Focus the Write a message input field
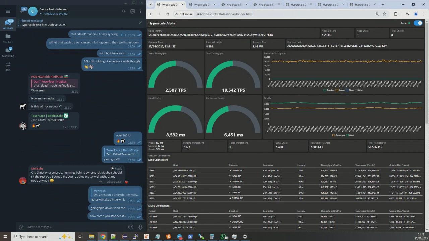The height and width of the screenshot is (241, 429). [75, 227]
